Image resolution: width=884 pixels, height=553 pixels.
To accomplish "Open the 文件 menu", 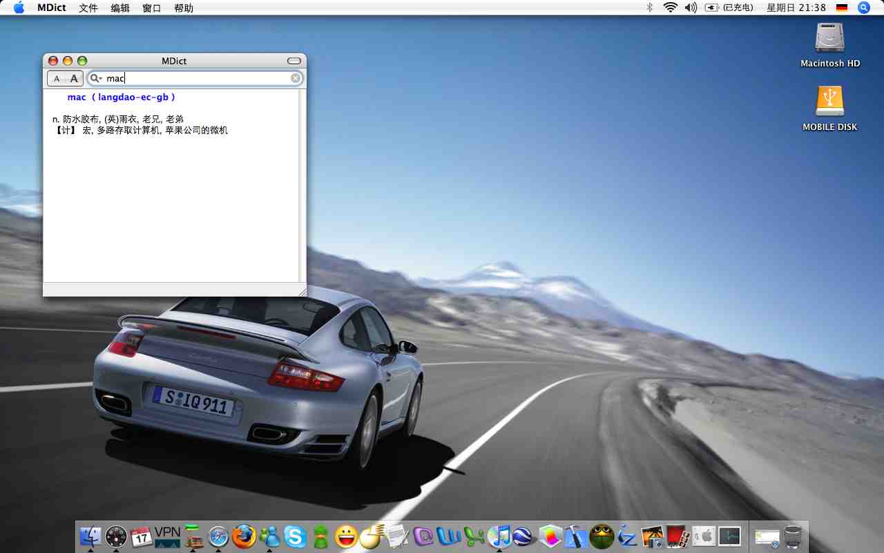I will (x=88, y=8).
